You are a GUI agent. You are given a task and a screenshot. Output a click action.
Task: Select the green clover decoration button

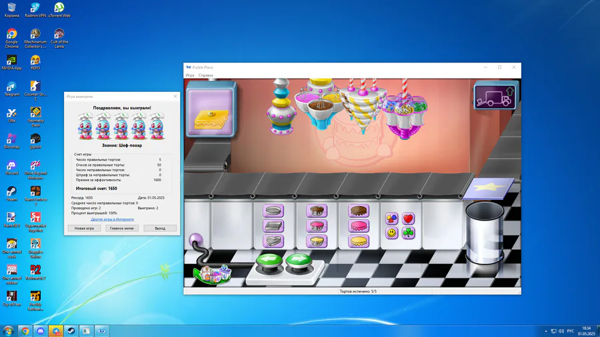[x=408, y=232]
